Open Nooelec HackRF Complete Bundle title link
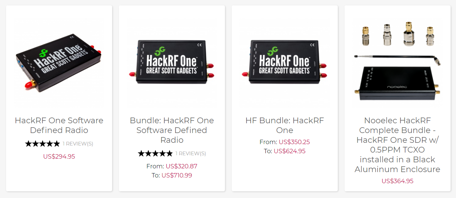The height and width of the screenshot is (198, 456). (397, 145)
